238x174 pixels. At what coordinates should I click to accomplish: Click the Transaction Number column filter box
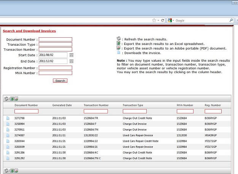[x=96, y=112]
